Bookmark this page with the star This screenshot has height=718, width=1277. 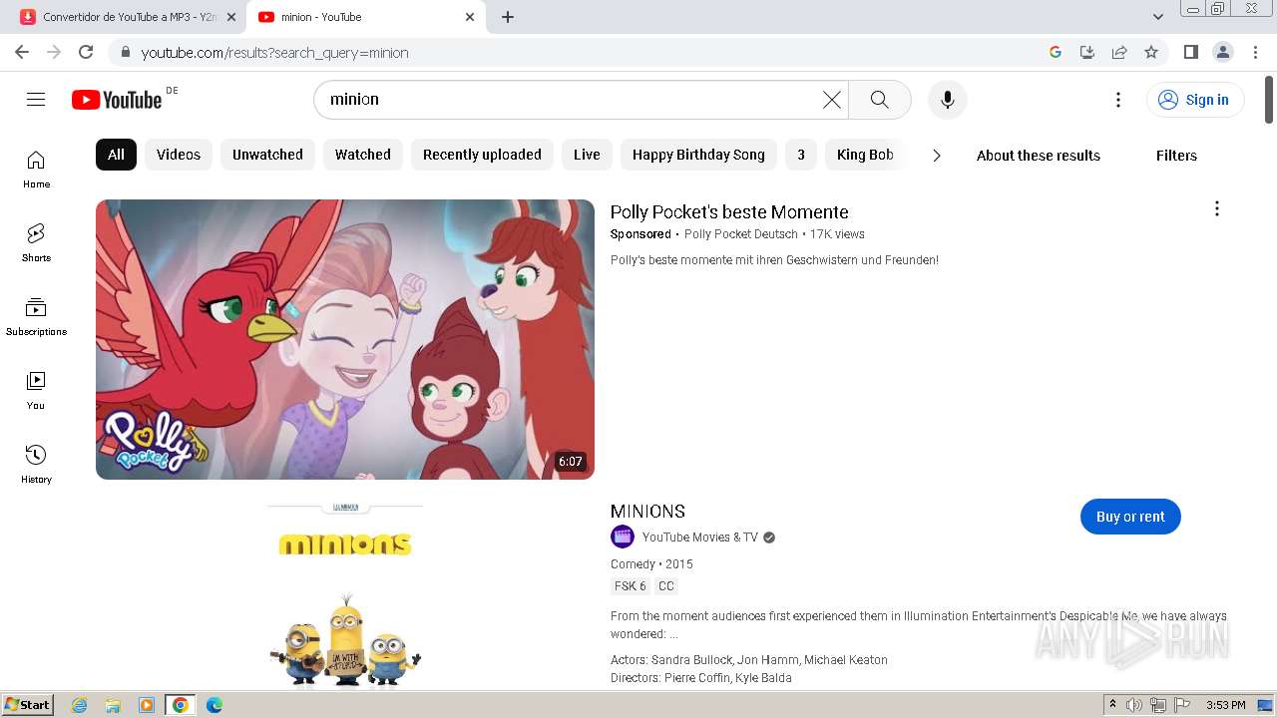point(1151,52)
